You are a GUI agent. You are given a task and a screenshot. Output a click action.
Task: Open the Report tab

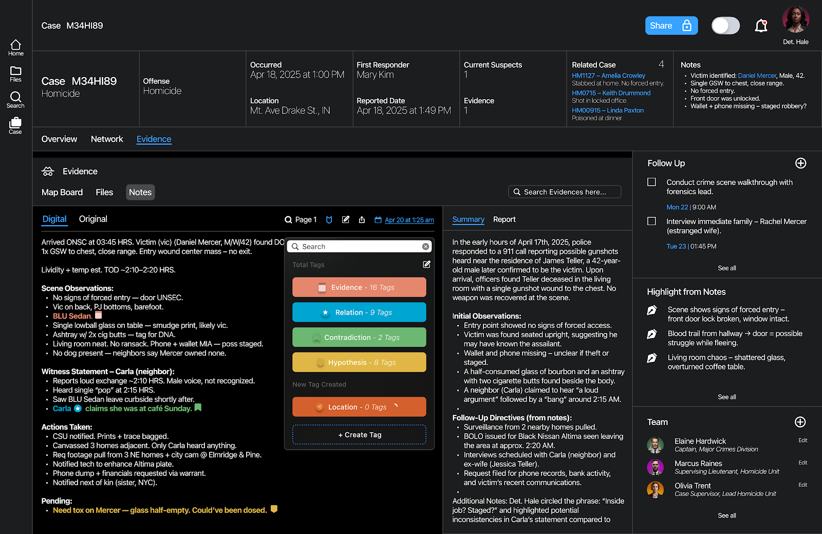[x=504, y=219]
